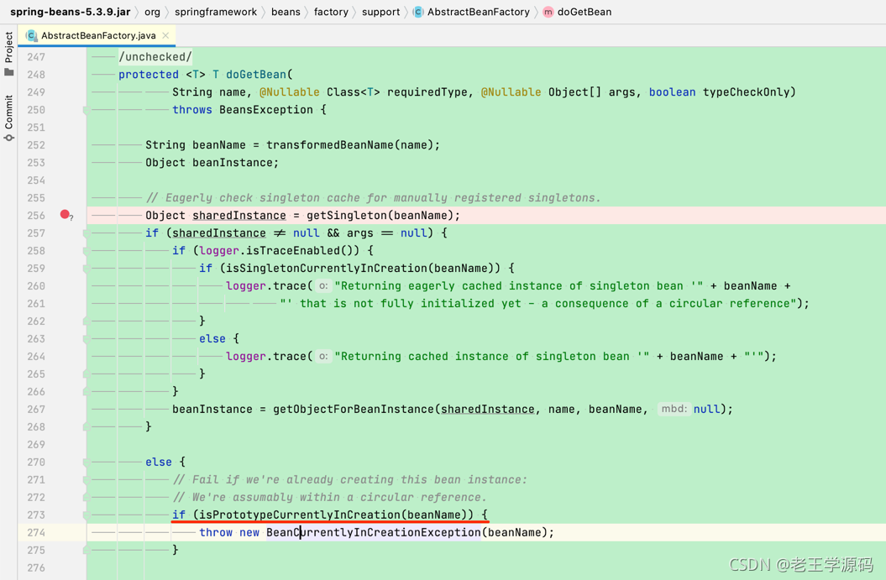The width and height of the screenshot is (886, 580).
Task: Select the AbstractBeanFactory.java editor tab
Action: click(x=98, y=35)
